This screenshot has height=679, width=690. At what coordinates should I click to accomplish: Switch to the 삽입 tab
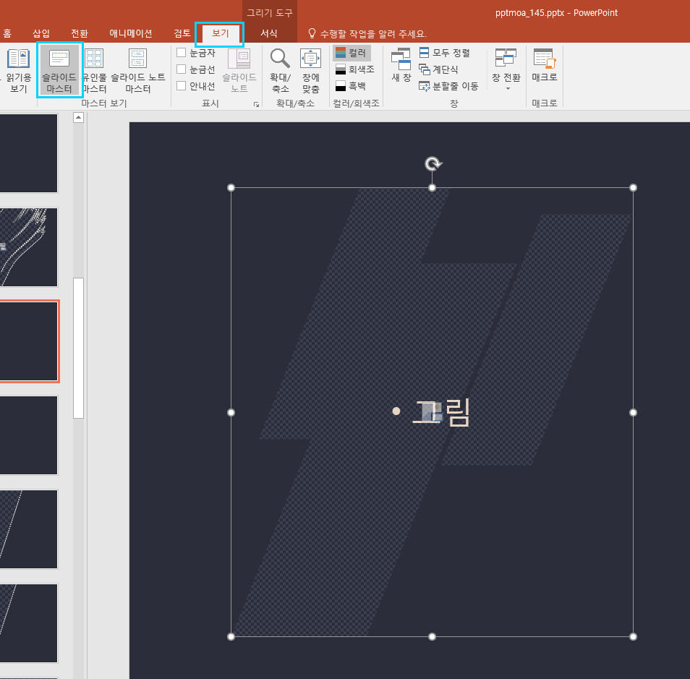point(41,33)
